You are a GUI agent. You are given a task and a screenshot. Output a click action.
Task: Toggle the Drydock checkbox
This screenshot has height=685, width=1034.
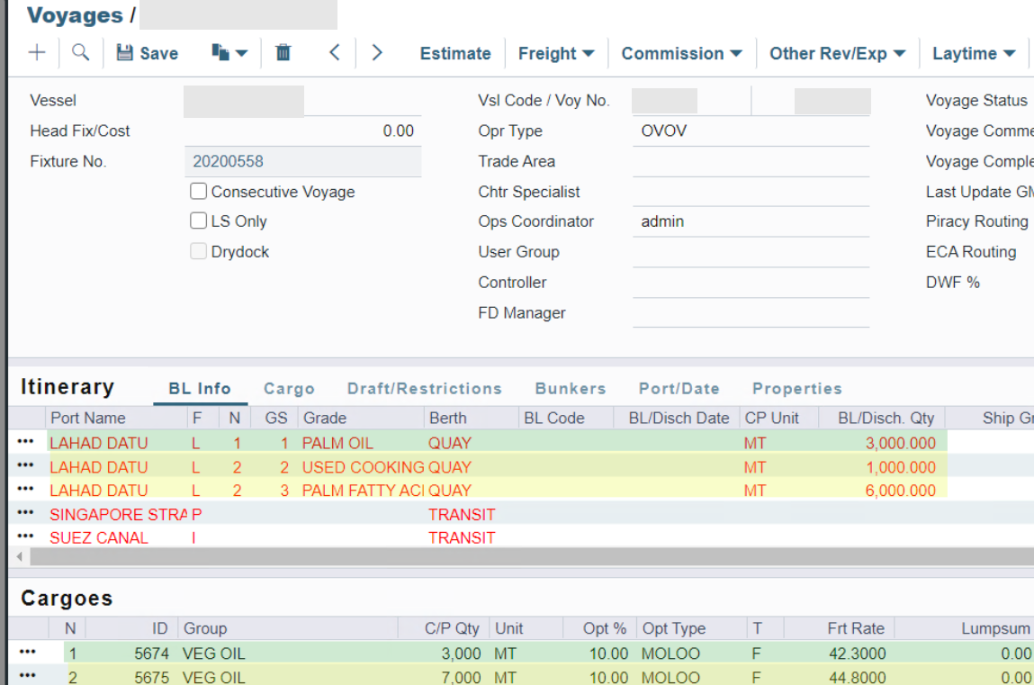click(199, 252)
